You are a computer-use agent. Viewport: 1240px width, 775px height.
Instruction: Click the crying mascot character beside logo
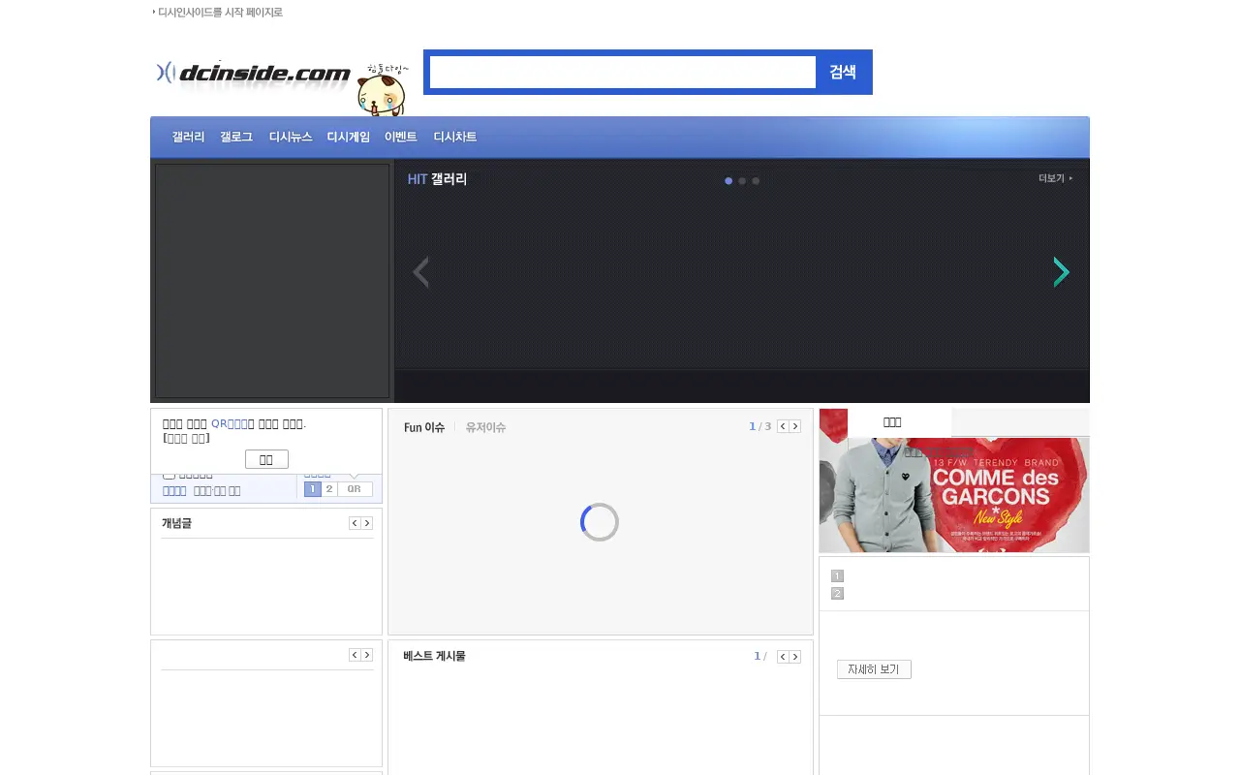[x=382, y=89]
